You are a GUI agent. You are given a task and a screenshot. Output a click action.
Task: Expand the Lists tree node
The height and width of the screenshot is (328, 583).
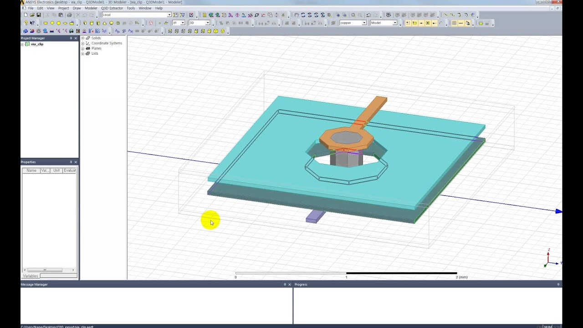[83, 53]
